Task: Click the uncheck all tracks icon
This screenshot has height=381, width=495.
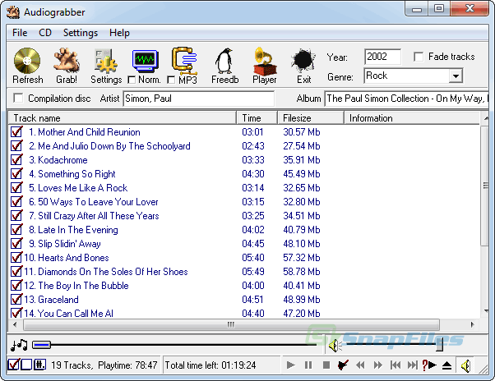Action: 26,365
